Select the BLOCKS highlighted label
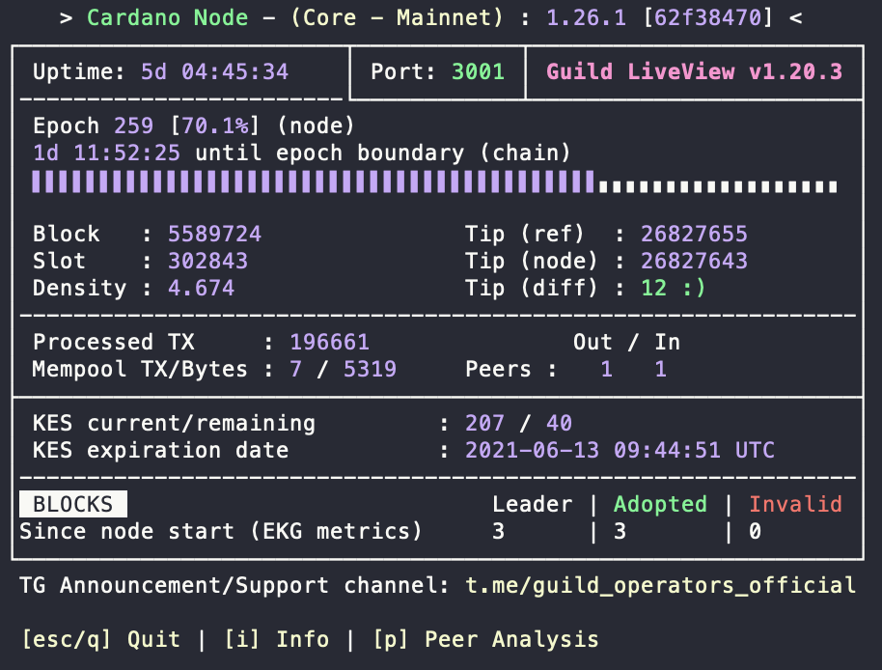The width and height of the screenshot is (882, 670). coord(73,504)
